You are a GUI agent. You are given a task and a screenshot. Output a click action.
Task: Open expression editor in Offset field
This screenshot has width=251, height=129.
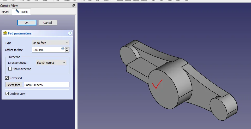[x=63, y=49]
